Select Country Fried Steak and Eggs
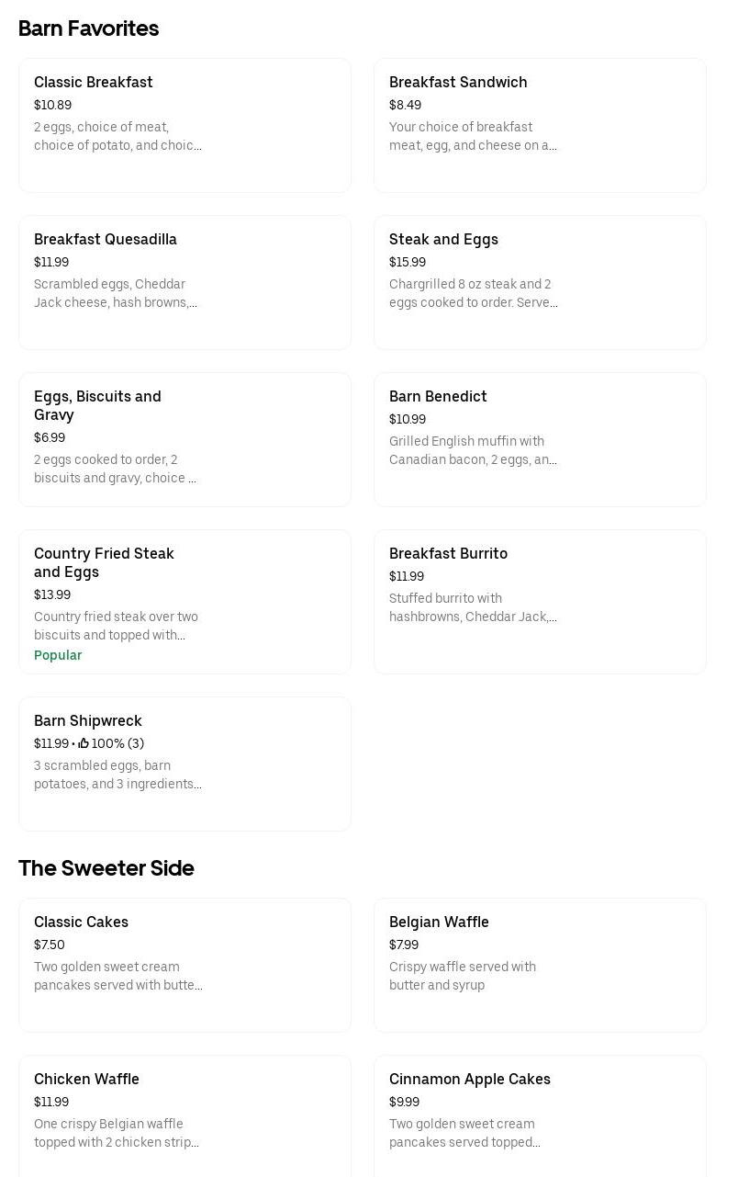738x1177 pixels. (x=184, y=601)
